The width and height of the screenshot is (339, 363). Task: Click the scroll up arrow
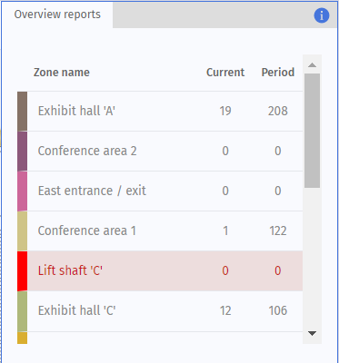point(312,64)
